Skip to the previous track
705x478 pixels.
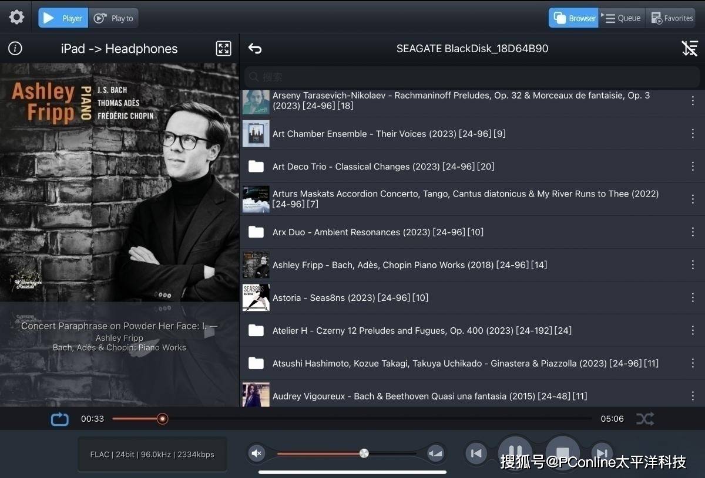[476, 453]
